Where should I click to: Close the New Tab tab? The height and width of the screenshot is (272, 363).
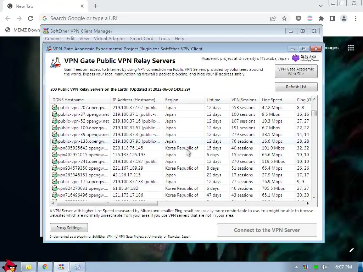coord(82,6)
